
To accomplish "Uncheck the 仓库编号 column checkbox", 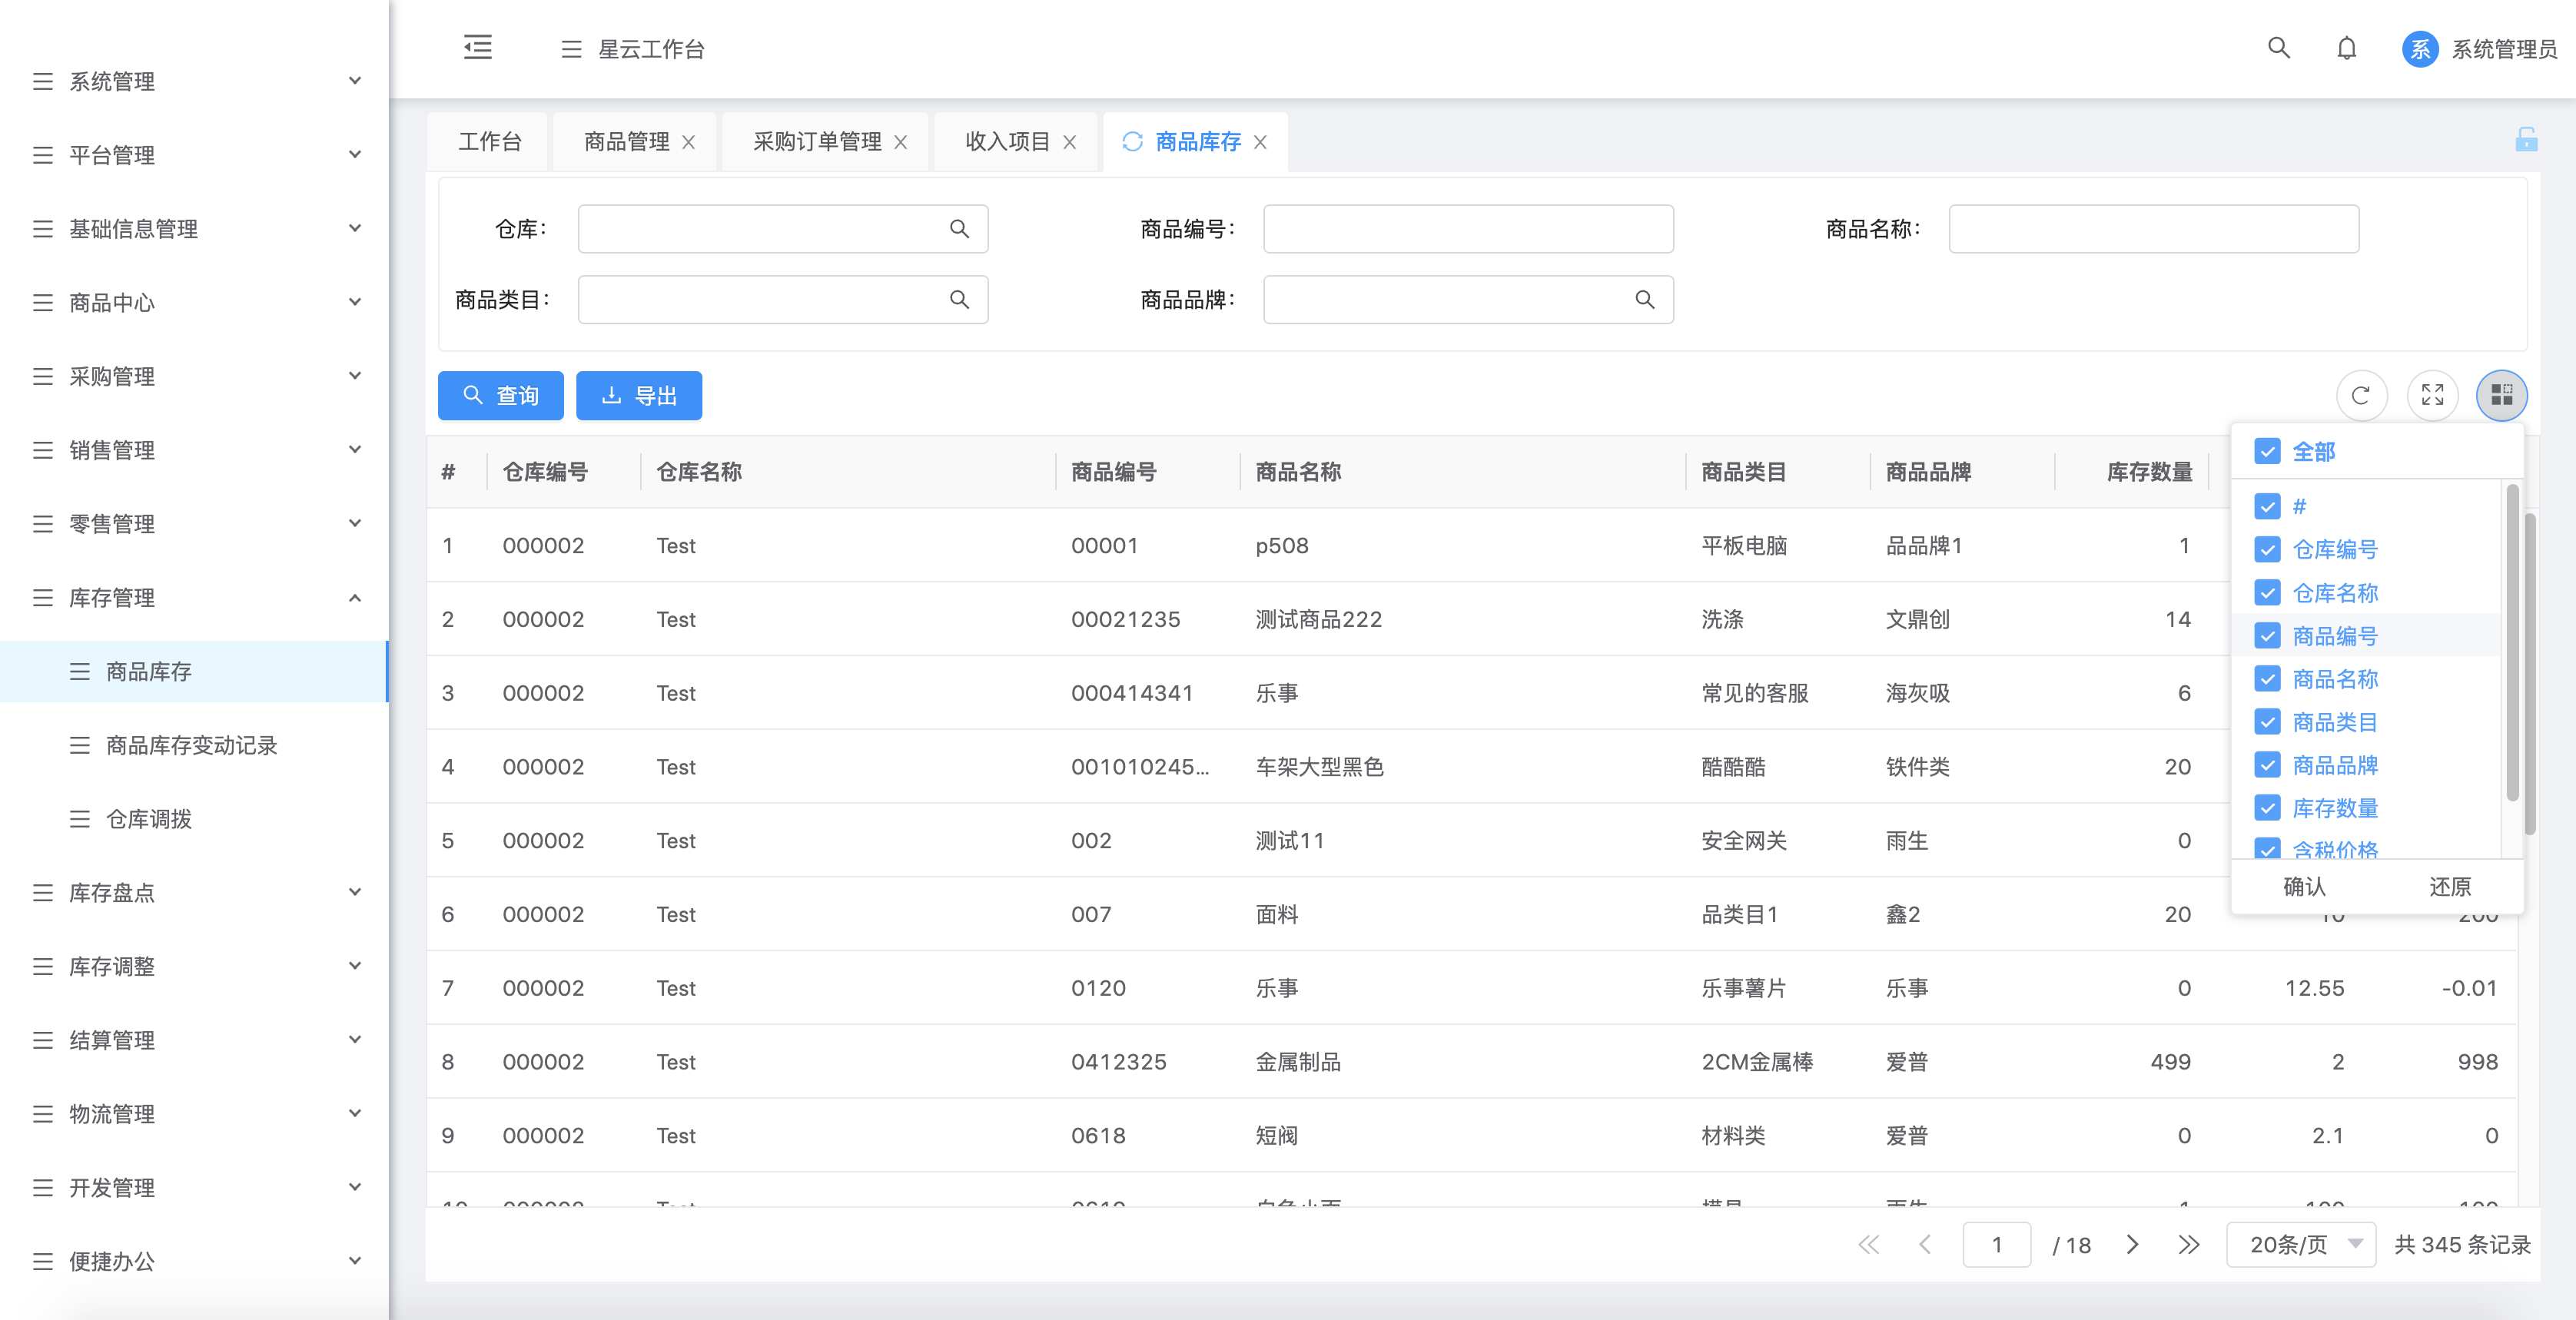I will click(2267, 549).
